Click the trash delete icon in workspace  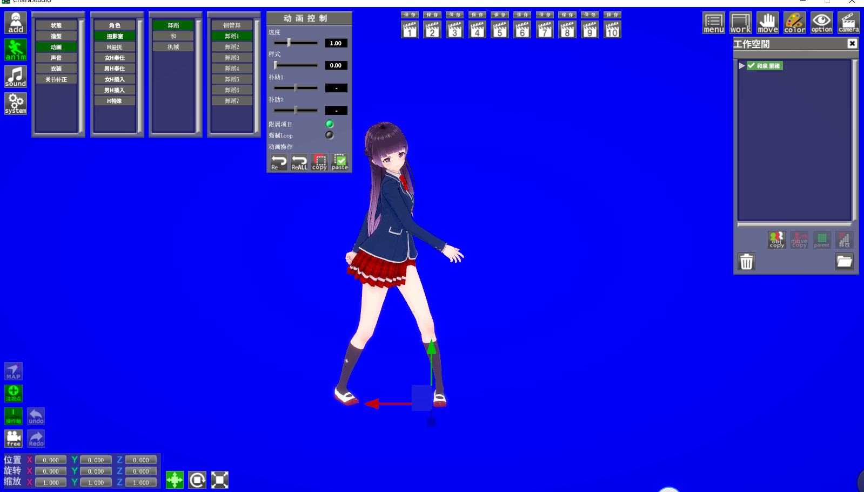[x=746, y=262]
